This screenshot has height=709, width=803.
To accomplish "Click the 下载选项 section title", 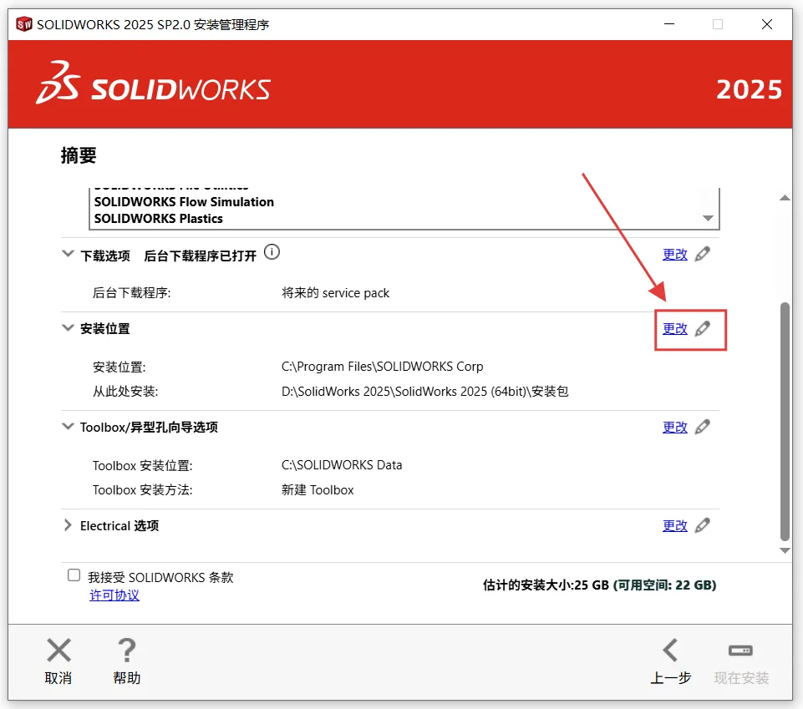I will click(105, 256).
